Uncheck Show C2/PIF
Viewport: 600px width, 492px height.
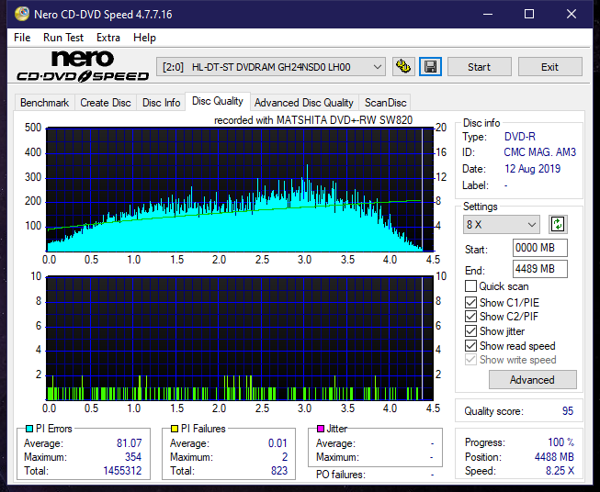coord(470,317)
